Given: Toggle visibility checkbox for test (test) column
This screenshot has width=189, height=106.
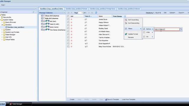Looking at the screenshot, I should 44,21.
